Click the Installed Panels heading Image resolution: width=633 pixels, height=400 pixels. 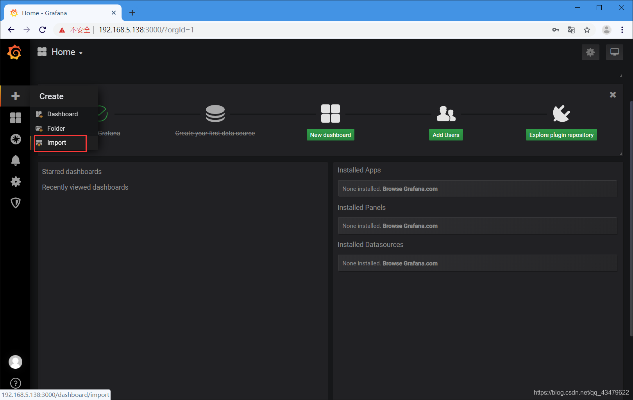point(361,208)
